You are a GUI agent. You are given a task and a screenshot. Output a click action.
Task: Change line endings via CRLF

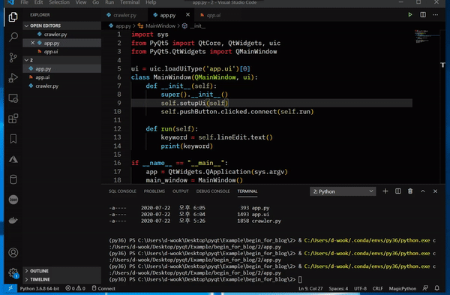pos(378,288)
